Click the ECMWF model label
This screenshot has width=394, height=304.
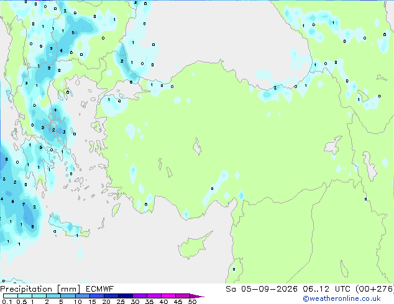point(100,289)
